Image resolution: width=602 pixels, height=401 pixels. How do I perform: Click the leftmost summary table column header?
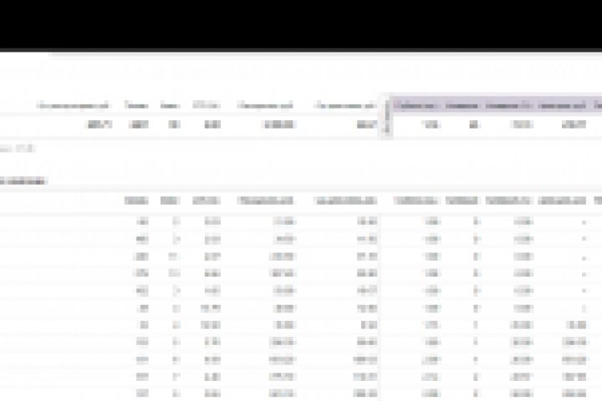[x=73, y=105]
